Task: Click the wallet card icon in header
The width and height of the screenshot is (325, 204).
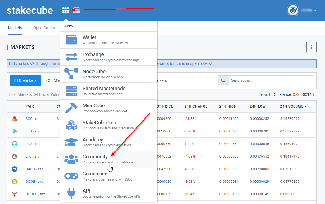Action: tap(77, 10)
